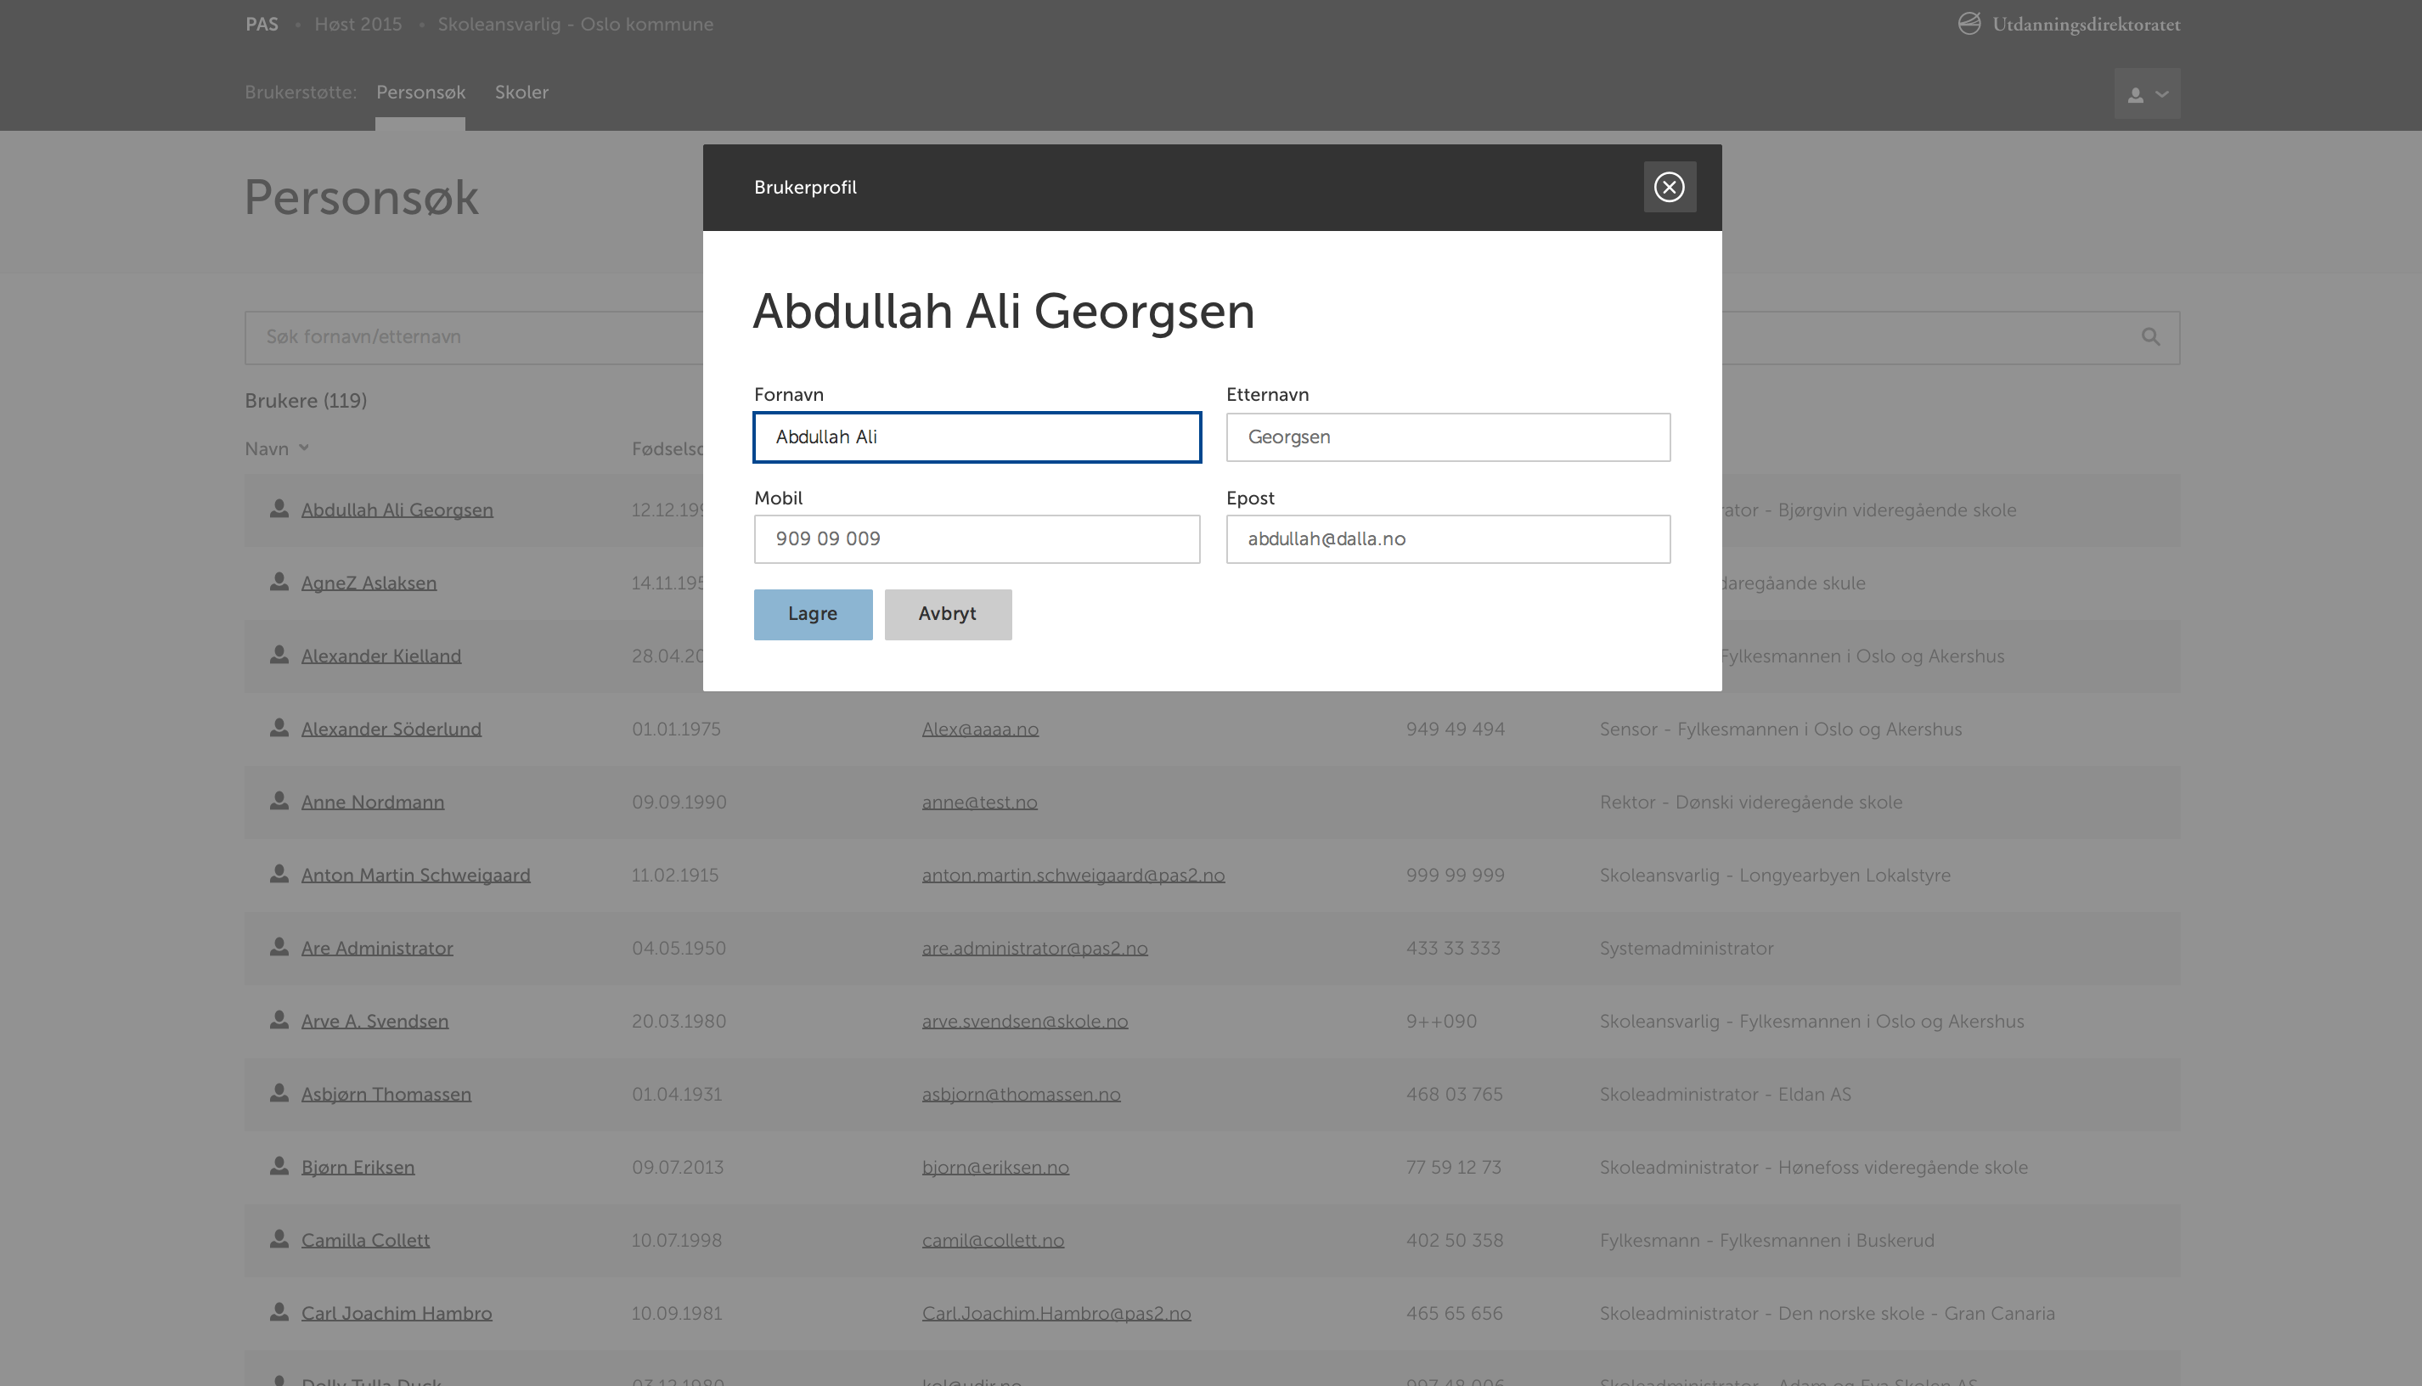Open Camilla Collett user link
2422x1386 pixels.
pyautogui.click(x=365, y=1241)
